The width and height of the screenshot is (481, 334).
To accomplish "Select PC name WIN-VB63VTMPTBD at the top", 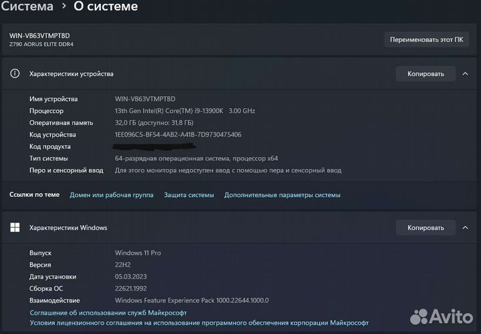I will click(x=39, y=36).
